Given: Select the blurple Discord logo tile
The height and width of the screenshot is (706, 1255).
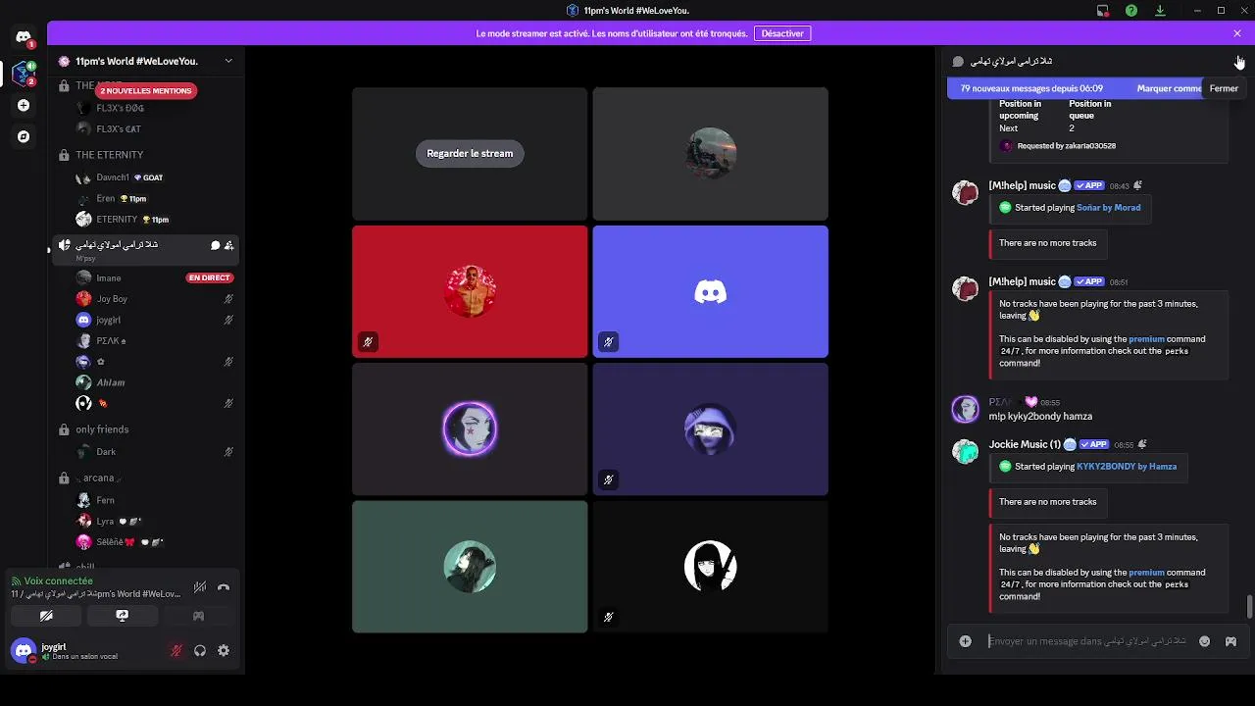Looking at the screenshot, I should (710, 291).
